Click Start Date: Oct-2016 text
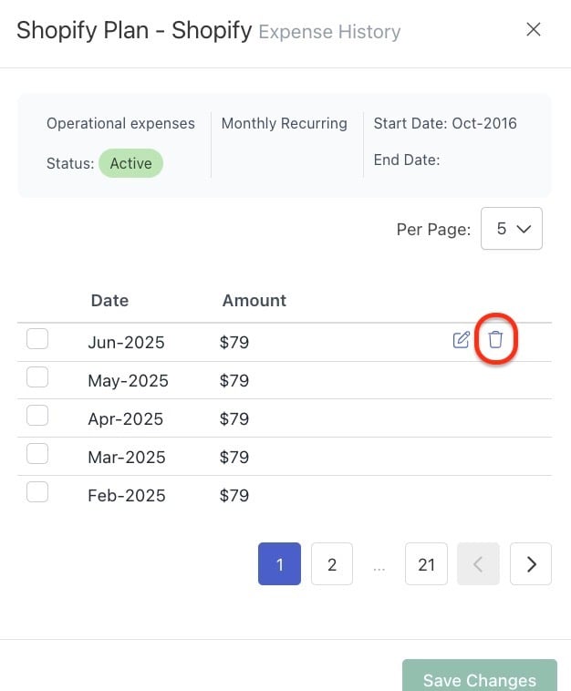This screenshot has width=571, height=691. tap(445, 123)
